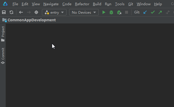Viewport: 174px width, 107px height.
Task: Navigate back with the left arrow
Action: pyautogui.click(x=21, y=12)
